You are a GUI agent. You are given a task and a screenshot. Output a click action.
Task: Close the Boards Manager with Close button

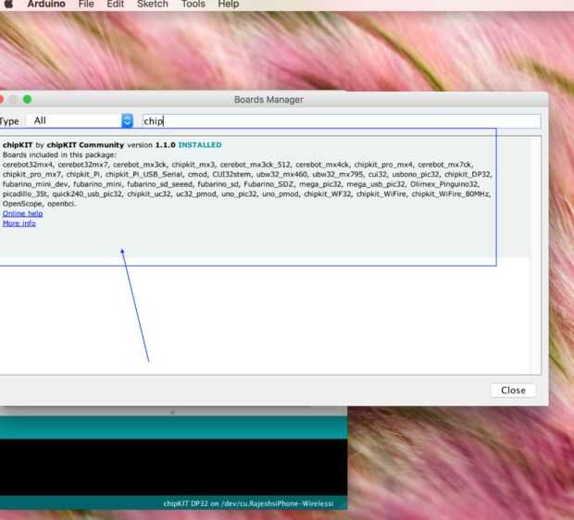[513, 390]
